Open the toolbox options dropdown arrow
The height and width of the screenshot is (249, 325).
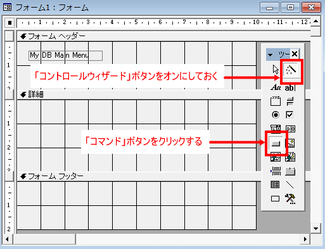click(x=270, y=54)
